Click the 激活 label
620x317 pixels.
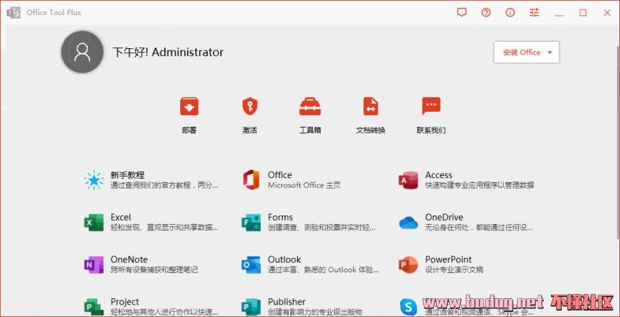pos(249,130)
